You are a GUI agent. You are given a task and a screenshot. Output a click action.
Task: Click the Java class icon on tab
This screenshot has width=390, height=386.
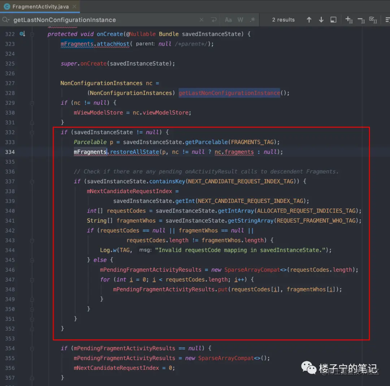[x=7, y=7]
